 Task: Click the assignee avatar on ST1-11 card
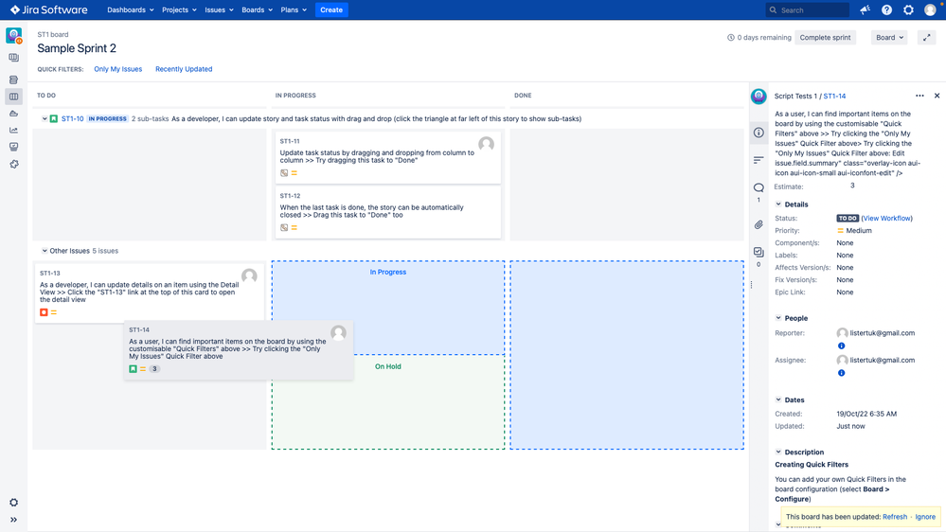(487, 144)
